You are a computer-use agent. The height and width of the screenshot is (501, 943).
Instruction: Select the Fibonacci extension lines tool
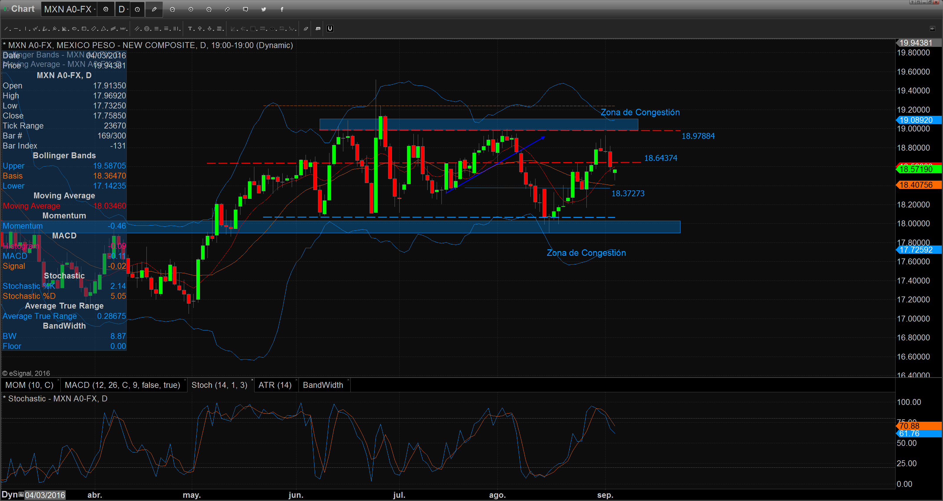pyautogui.click(x=166, y=29)
